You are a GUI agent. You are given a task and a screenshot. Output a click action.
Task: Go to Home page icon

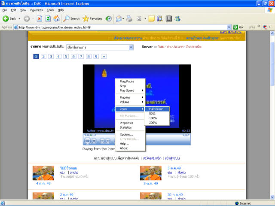coord(56,18)
